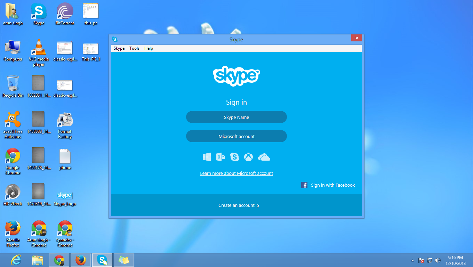This screenshot has width=473, height=267.
Task: Select the arun singh folder on desktop
Action: click(13, 15)
